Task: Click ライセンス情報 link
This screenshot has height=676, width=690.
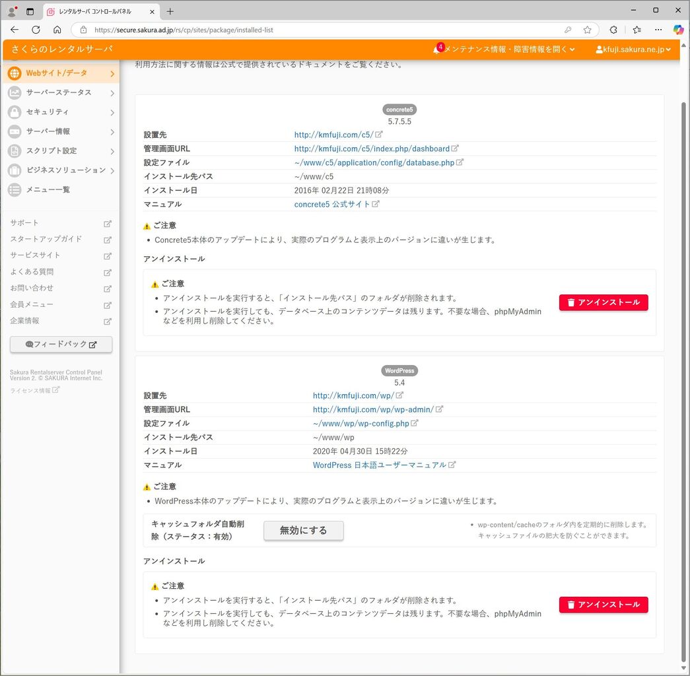Action: [x=34, y=390]
